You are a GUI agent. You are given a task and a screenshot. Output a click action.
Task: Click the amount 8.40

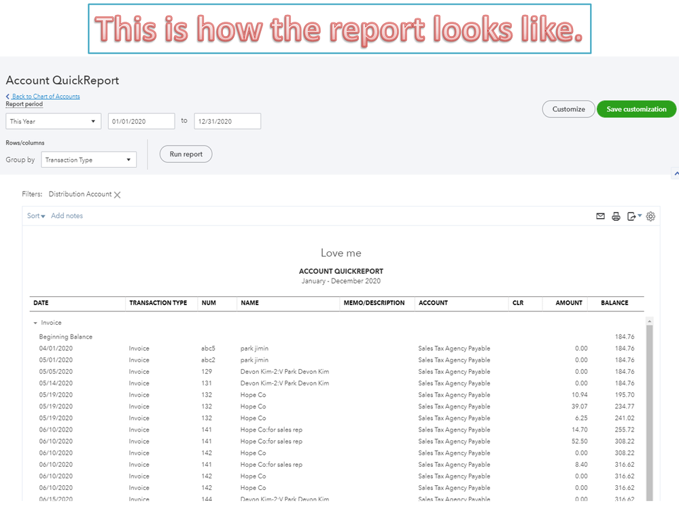[581, 465]
